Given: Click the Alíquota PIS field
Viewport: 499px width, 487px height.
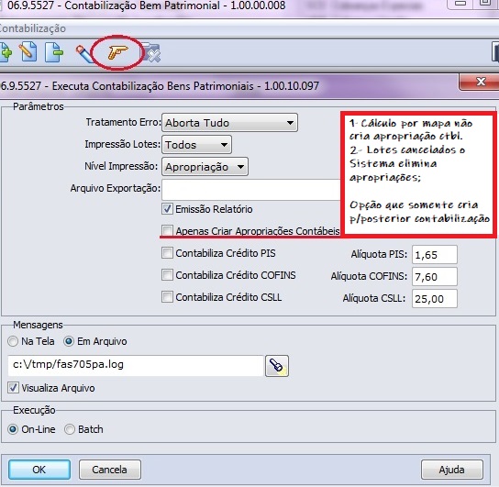Looking at the screenshot, I should coord(435,254).
